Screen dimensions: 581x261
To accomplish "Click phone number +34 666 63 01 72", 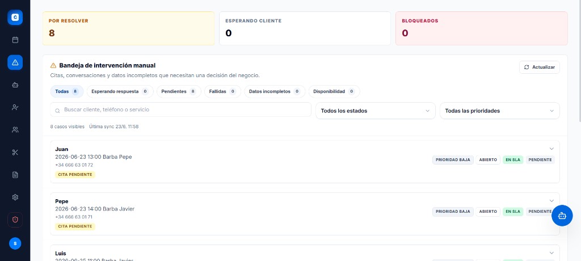I will pos(74,165).
